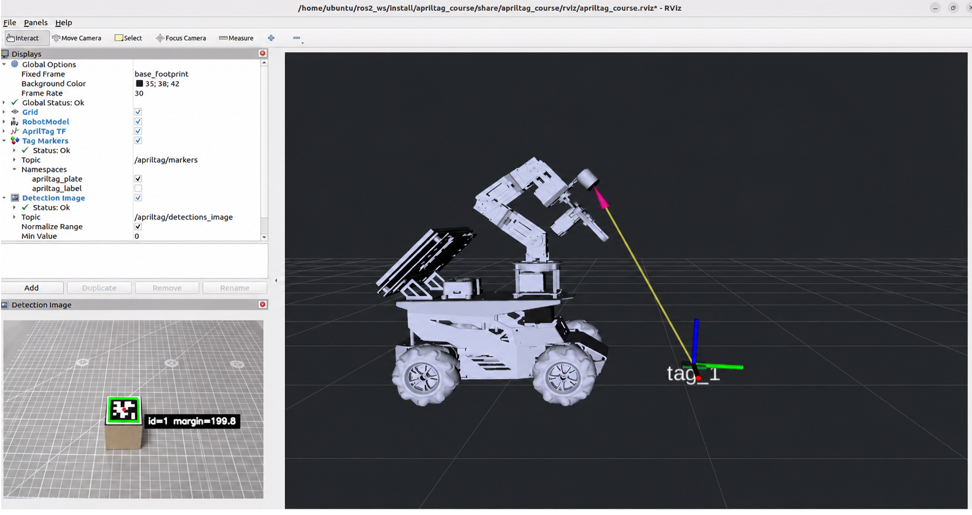Viewport: 972px width, 515px height.
Task: Enable the apriltag_label namespace checkbox
Action: 138,189
